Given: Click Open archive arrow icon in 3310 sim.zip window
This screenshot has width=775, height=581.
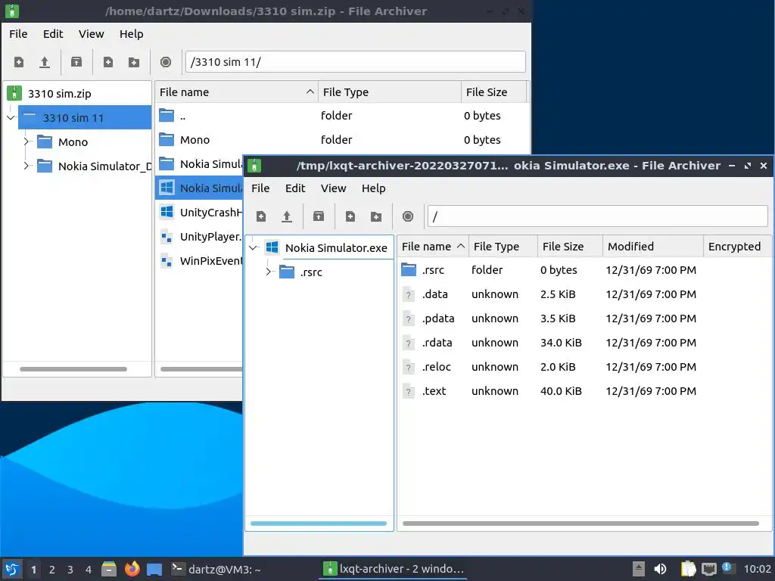Looking at the screenshot, I should pyautogui.click(x=45, y=62).
